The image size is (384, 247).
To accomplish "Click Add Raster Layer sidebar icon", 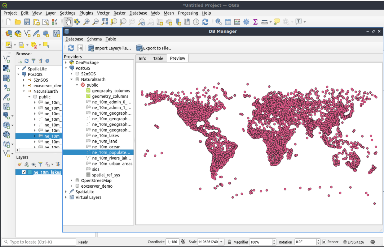I will (6, 68).
